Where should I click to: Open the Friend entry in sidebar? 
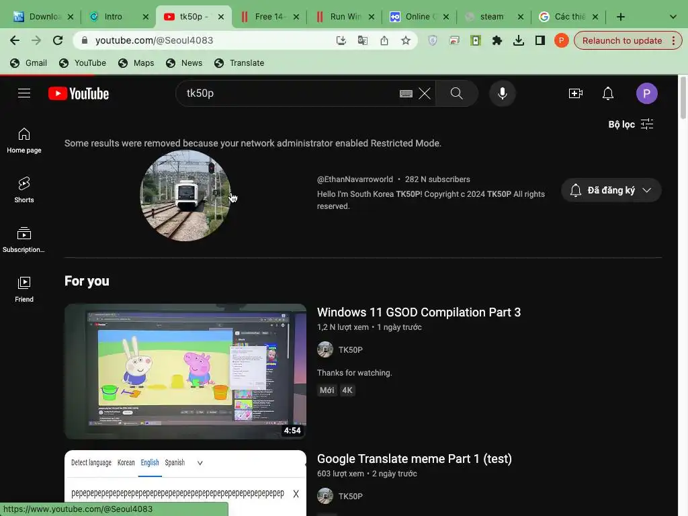pyautogui.click(x=24, y=290)
